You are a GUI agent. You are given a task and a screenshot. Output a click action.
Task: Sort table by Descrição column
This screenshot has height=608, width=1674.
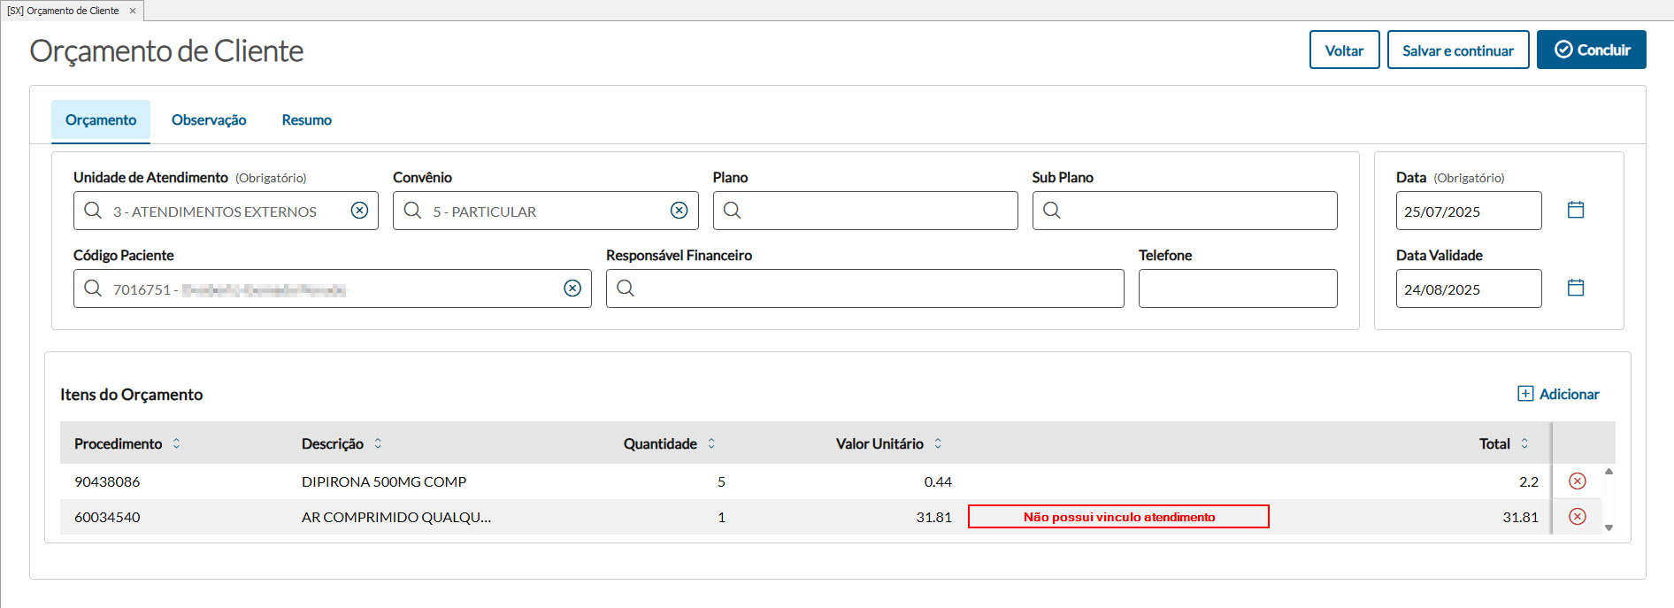(378, 443)
